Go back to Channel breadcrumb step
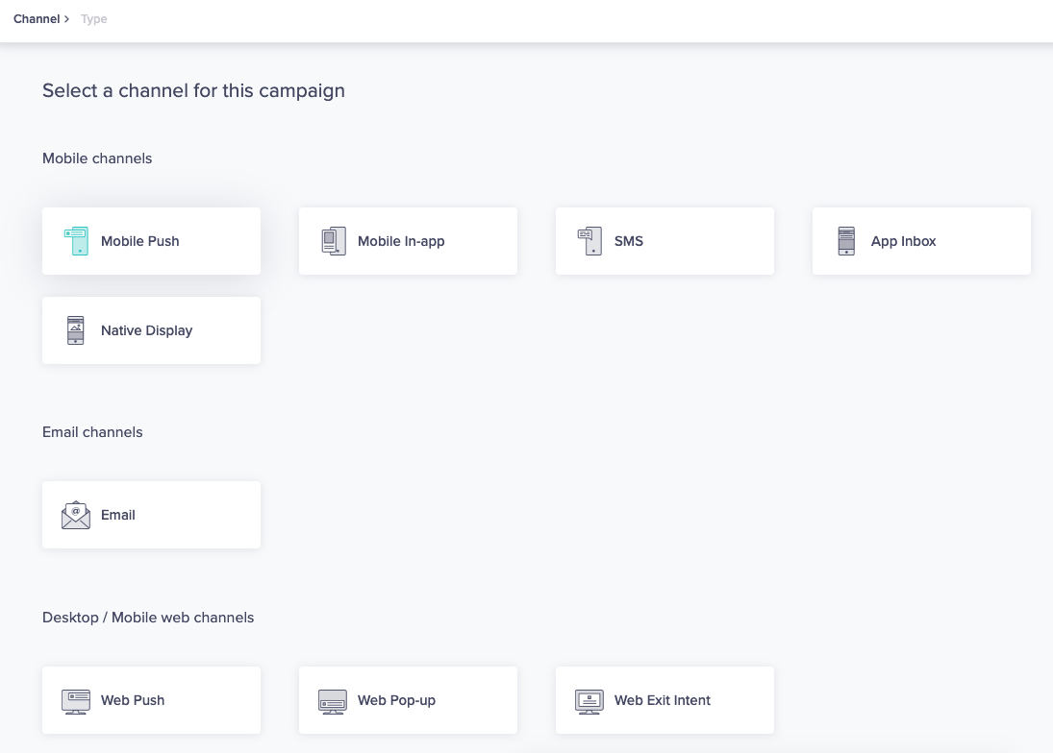The image size is (1053, 753). pos(37,19)
